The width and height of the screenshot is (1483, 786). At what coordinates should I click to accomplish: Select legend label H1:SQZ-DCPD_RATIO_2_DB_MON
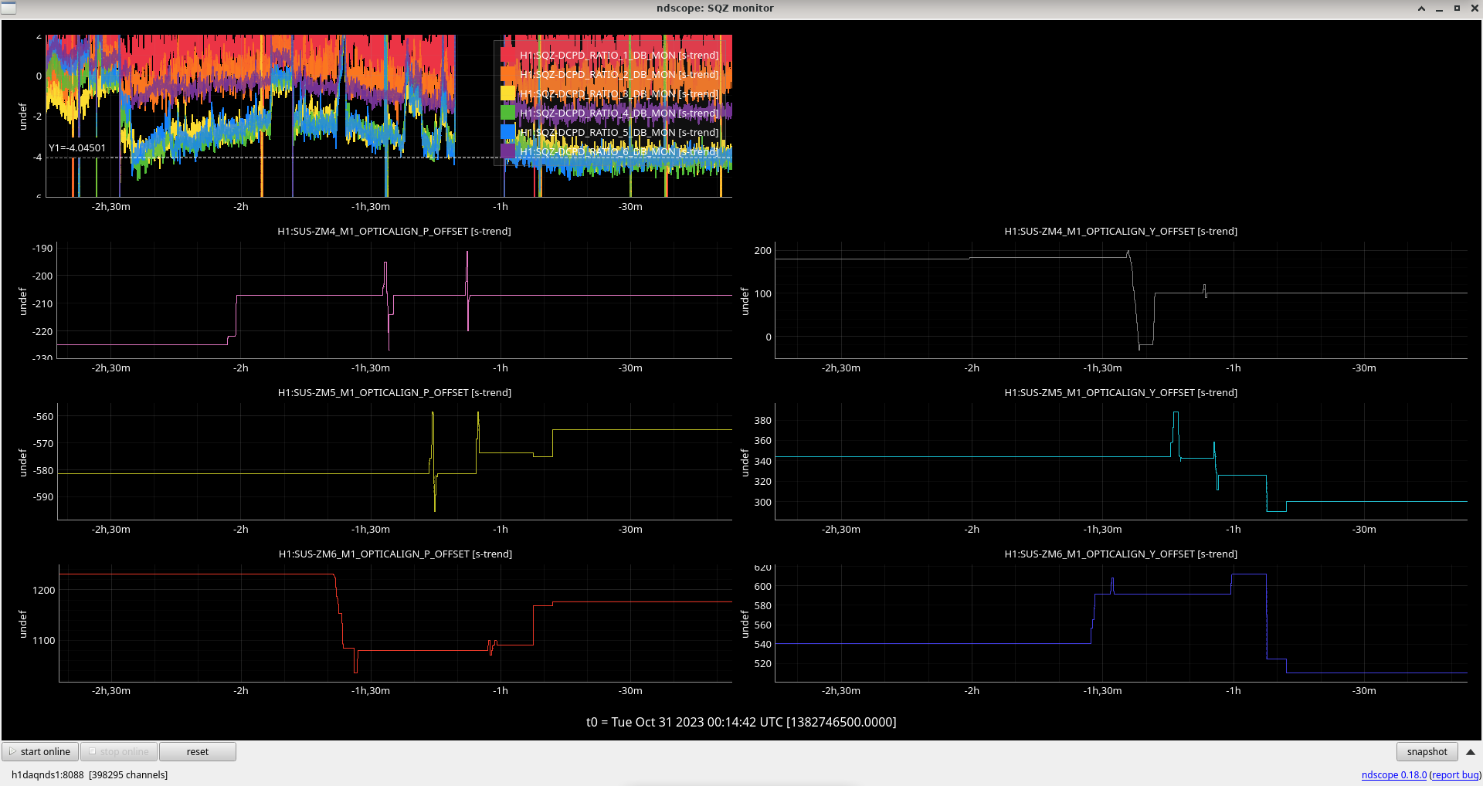pos(619,74)
